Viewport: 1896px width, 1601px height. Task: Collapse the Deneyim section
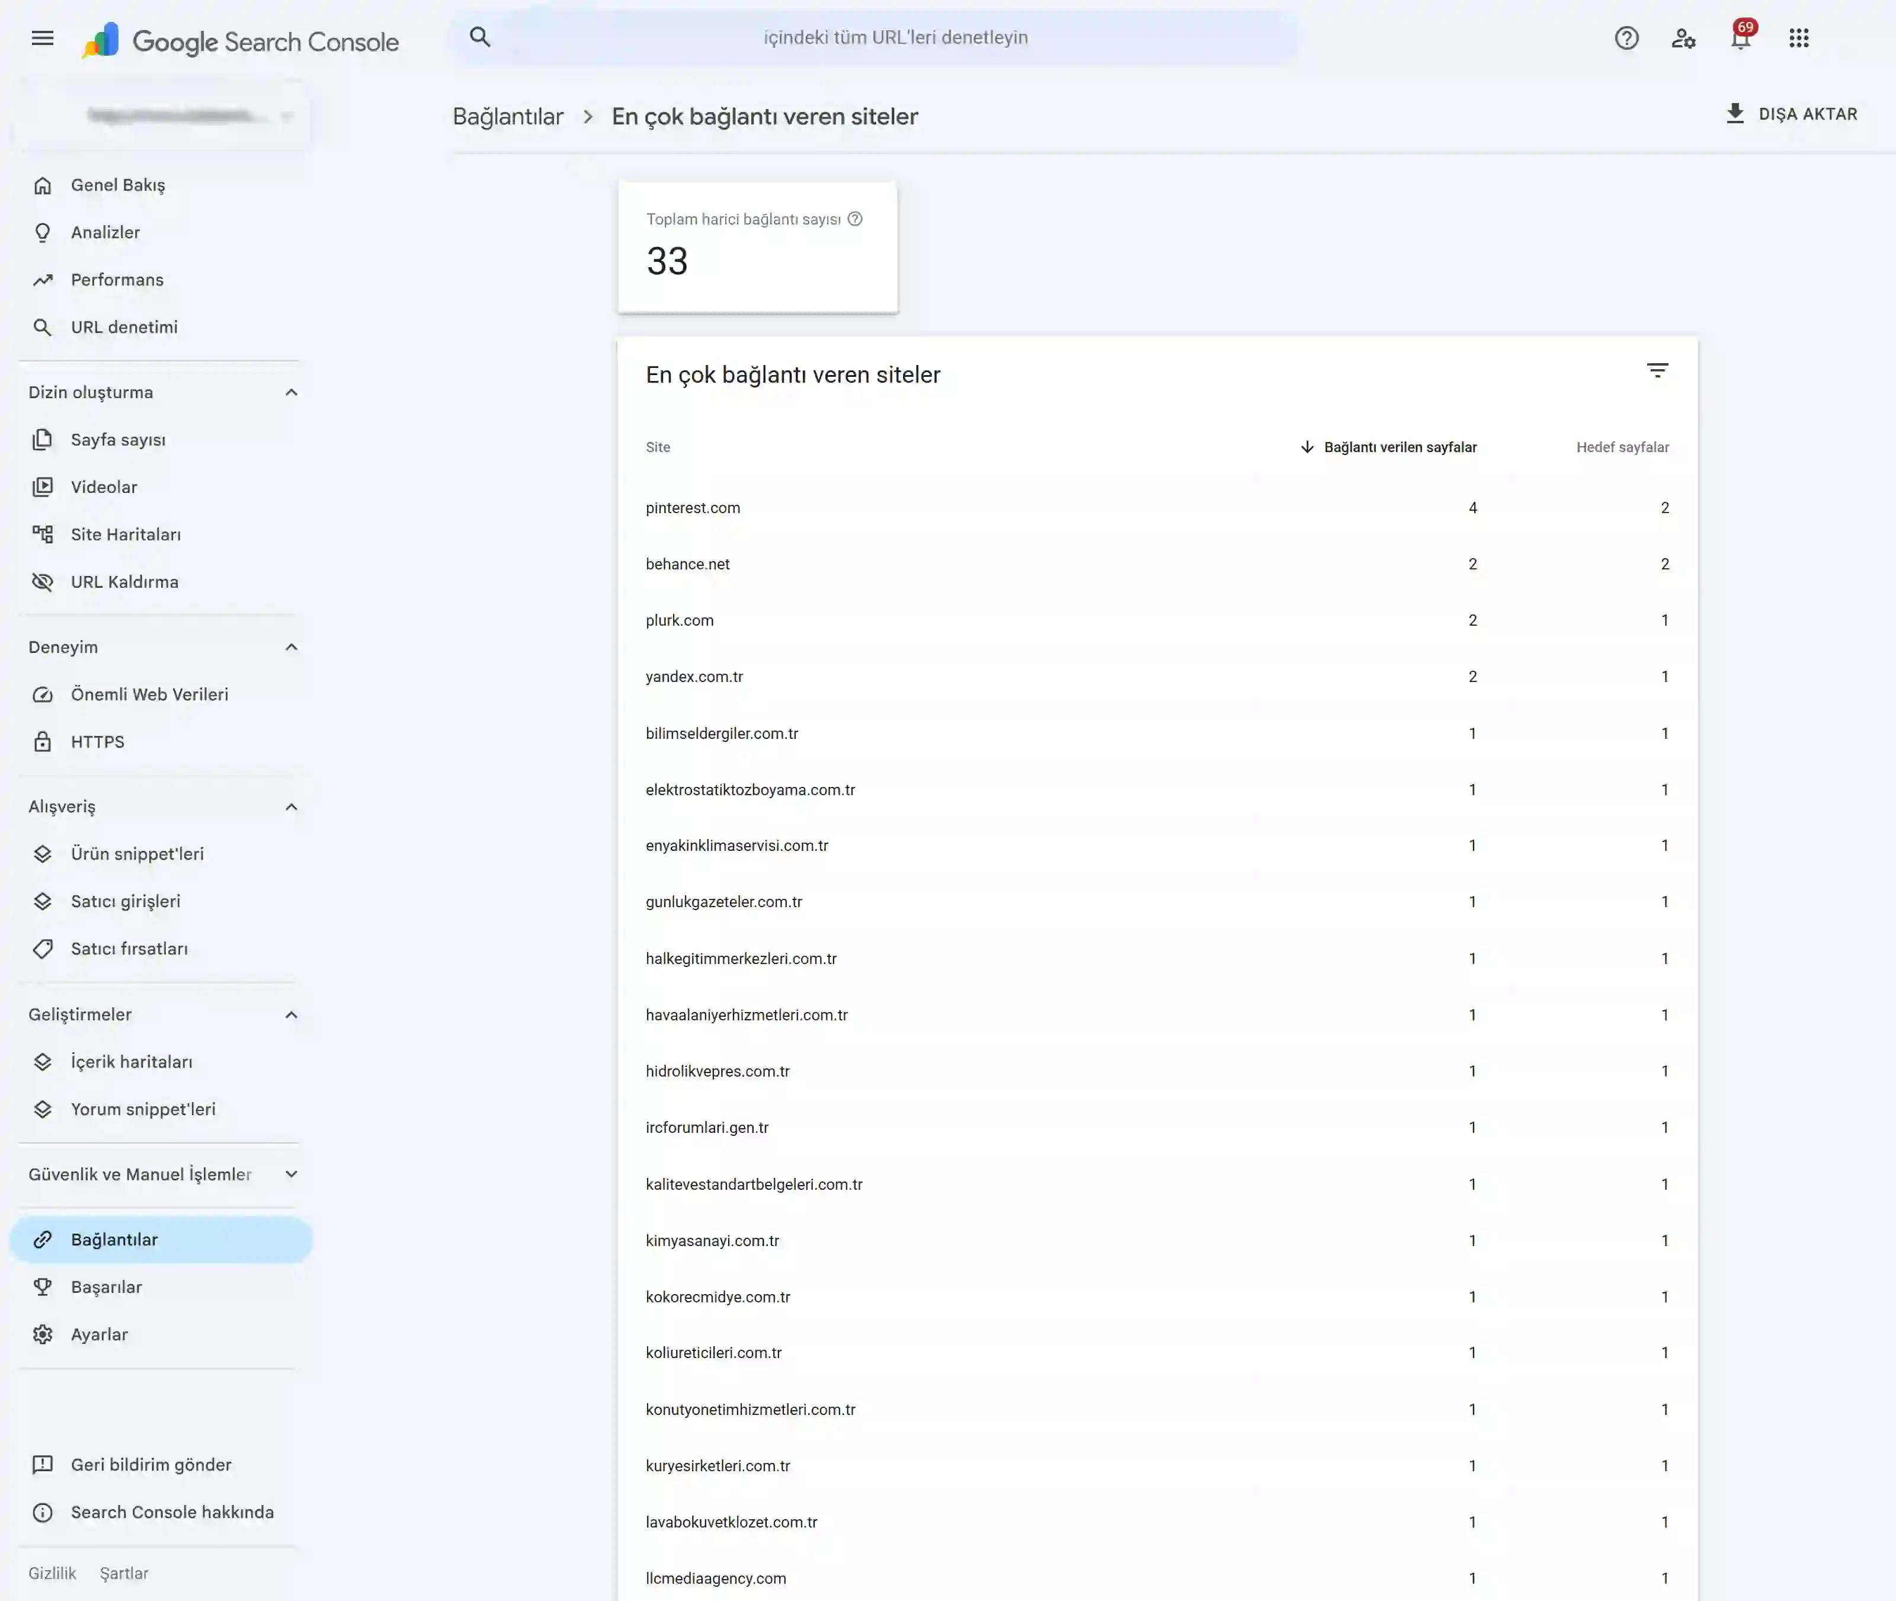[x=292, y=647]
